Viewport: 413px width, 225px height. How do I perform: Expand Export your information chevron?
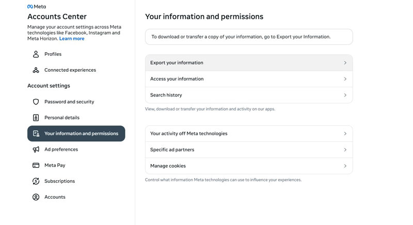tap(345, 63)
